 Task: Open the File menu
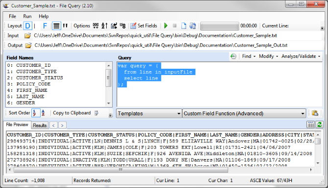pyautogui.click(x=12, y=16)
